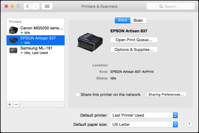Click the Status Idle value
The height and width of the screenshot is (133, 199).
[113, 78]
